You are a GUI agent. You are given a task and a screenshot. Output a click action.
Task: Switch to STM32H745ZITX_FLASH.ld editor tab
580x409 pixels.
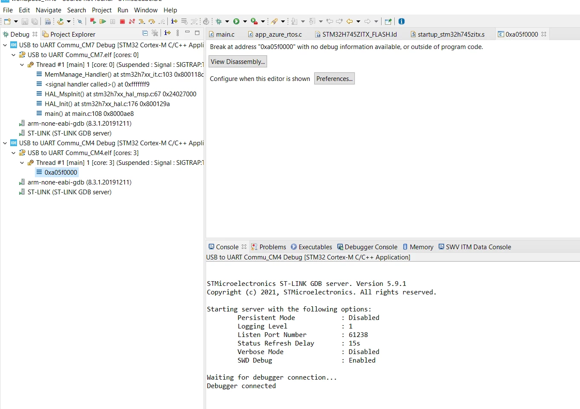(356, 34)
